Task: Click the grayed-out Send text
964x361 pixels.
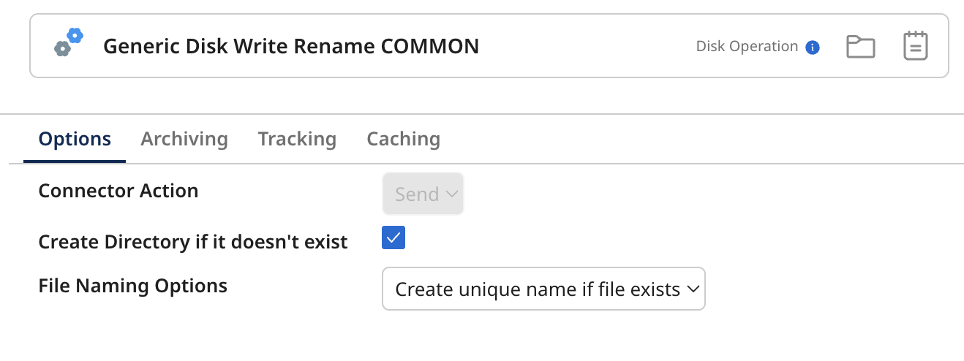Action: pyautogui.click(x=416, y=194)
